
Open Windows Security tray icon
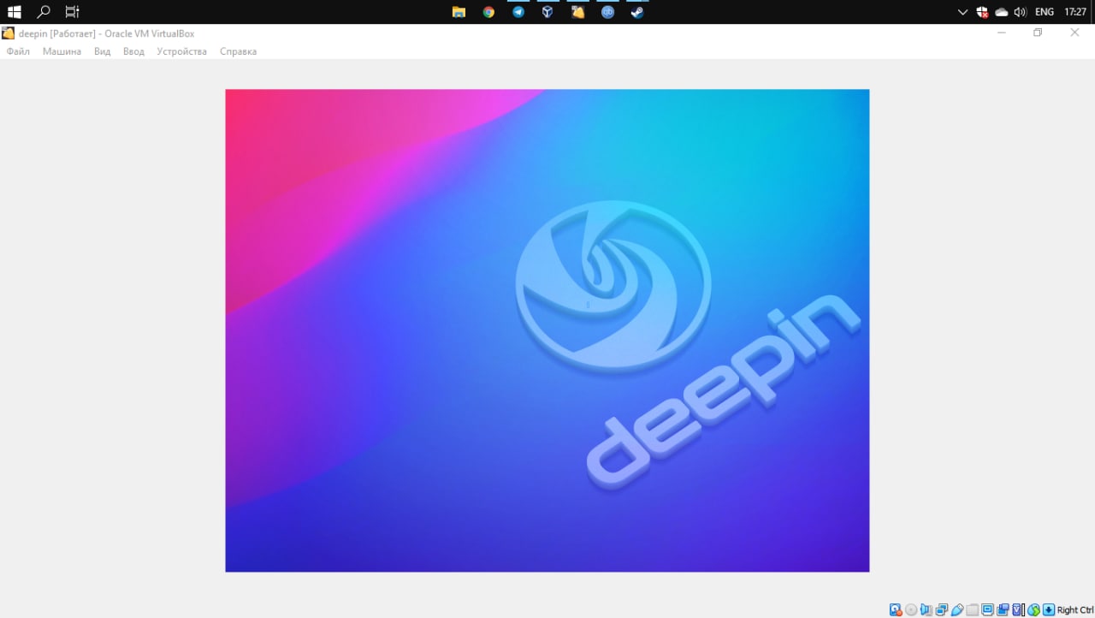982,12
